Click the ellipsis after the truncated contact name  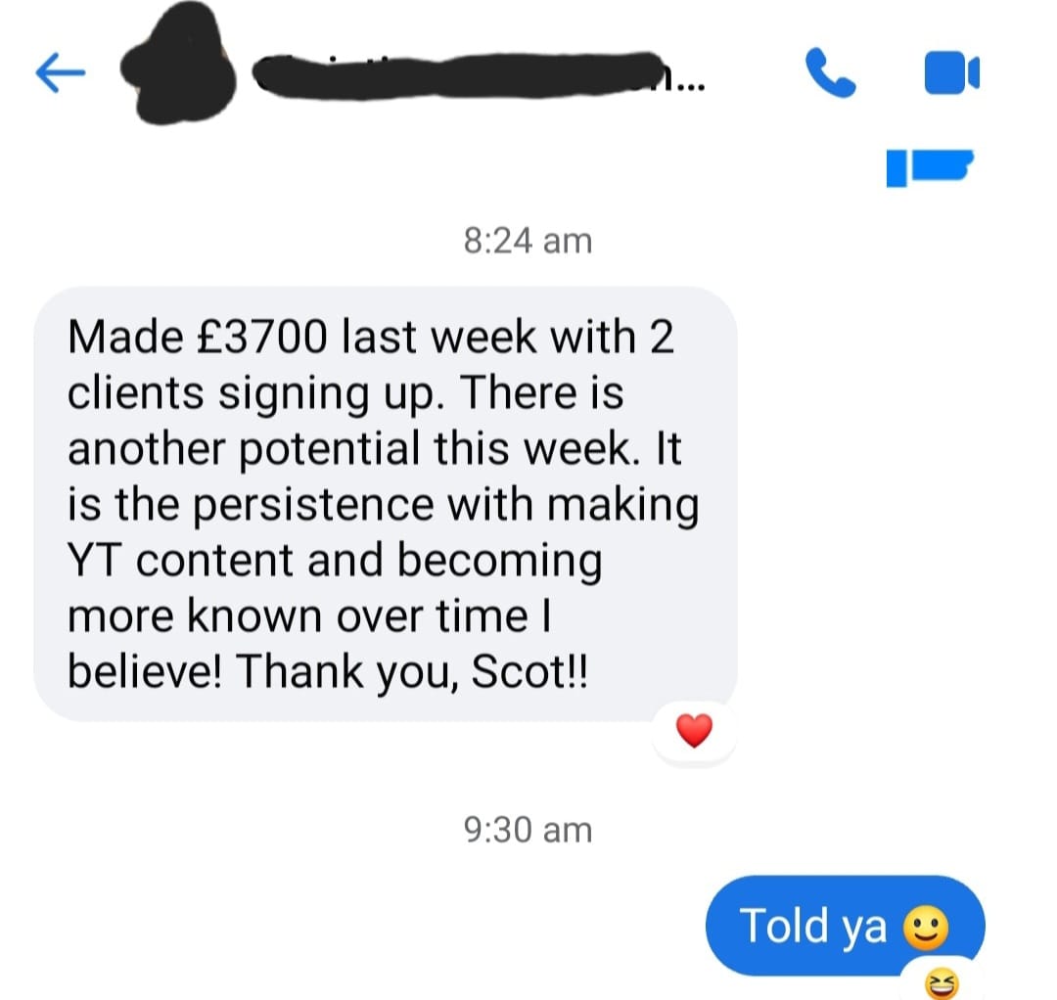click(x=689, y=85)
